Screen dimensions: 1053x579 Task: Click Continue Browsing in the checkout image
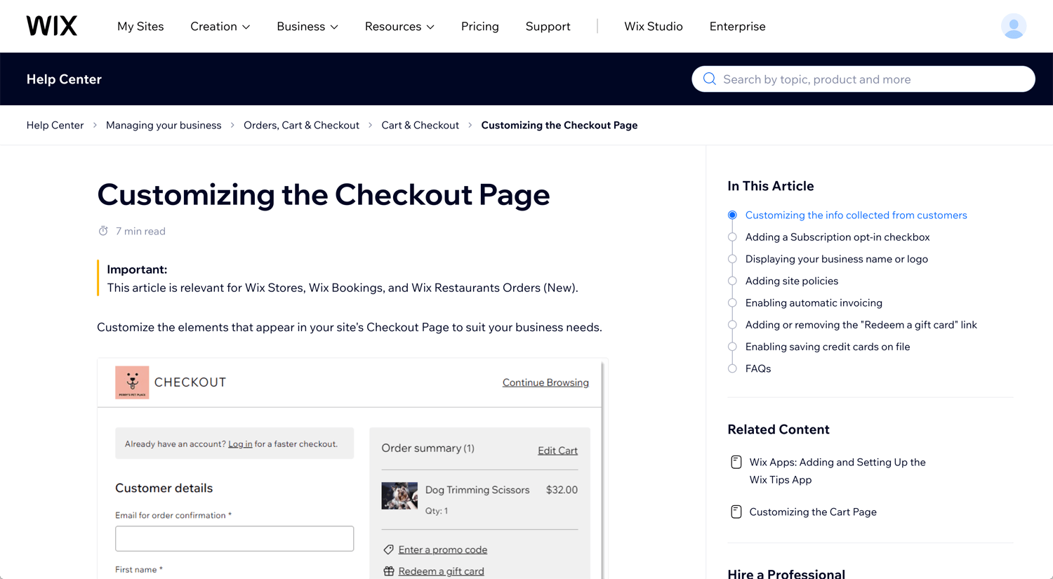[x=545, y=382]
